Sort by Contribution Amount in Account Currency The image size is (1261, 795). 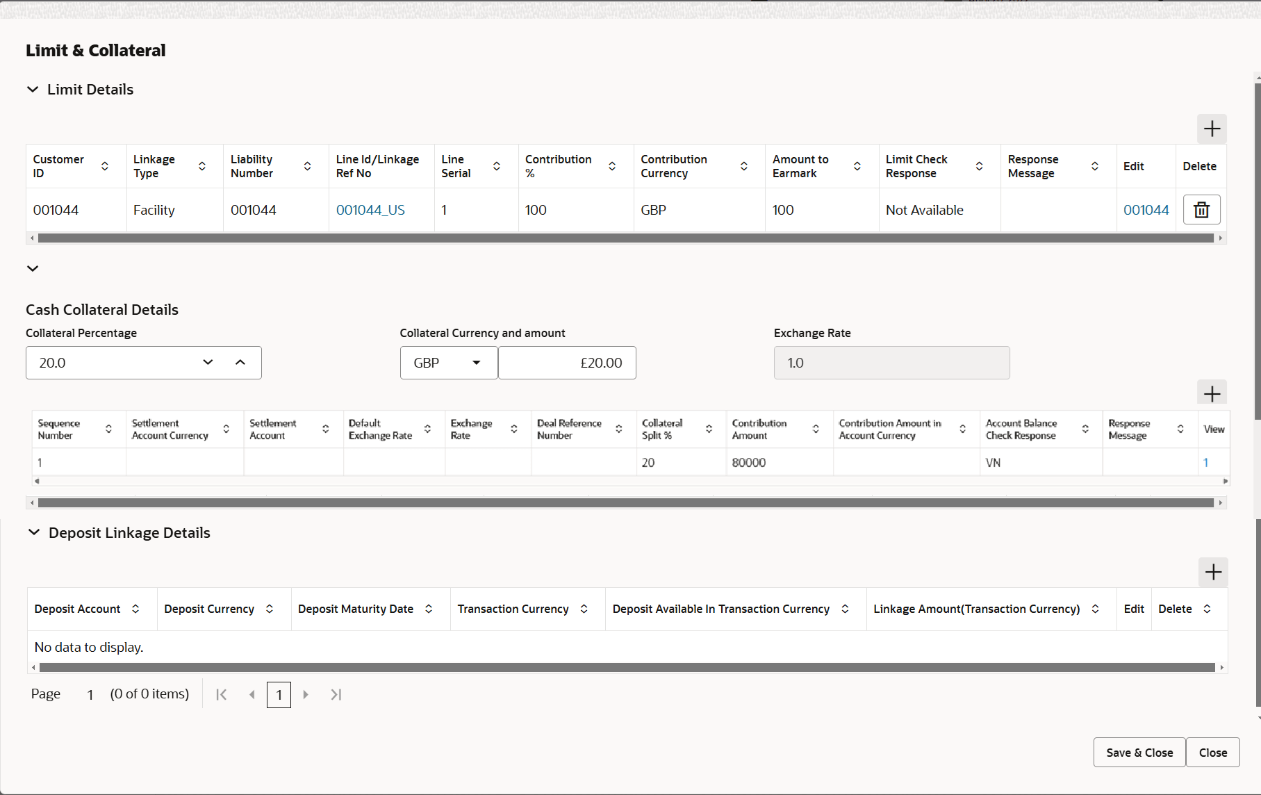click(x=963, y=429)
